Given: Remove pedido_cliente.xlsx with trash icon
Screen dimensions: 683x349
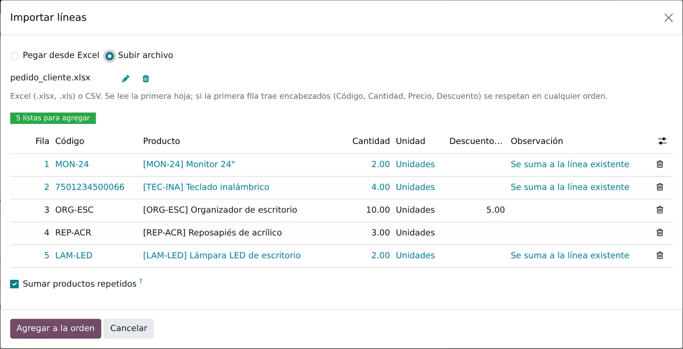Looking at the screenshot, I should click(x=146, y=79).
